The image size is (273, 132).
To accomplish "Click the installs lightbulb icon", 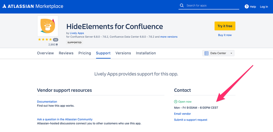I will [57, 45].
